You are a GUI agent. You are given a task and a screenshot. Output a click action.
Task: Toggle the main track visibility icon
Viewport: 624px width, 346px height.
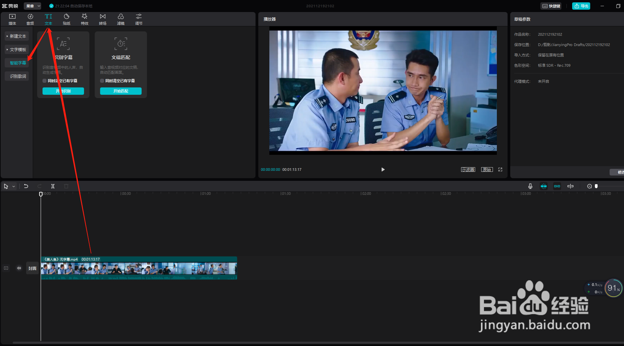pyautogui.click(x=6, y=268)
